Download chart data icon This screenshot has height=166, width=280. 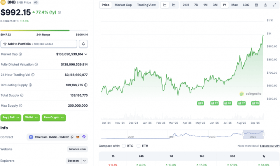click(x=265, y=5)
